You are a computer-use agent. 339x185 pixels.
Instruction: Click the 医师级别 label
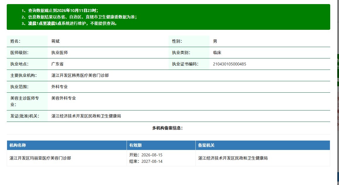(19, 53)
